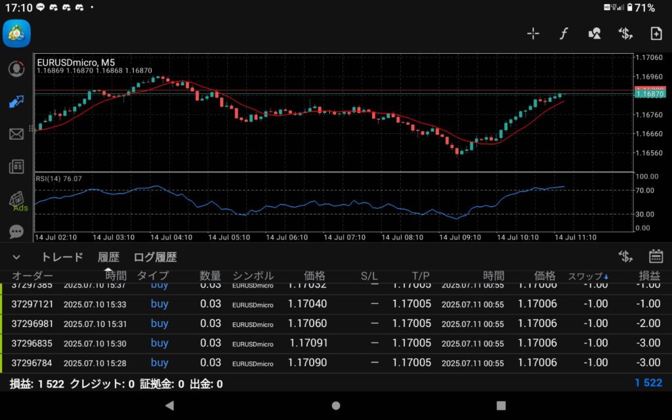Open the mailbox envelope icon
This screenshot has height=420, width=672.
click(16, 134)
